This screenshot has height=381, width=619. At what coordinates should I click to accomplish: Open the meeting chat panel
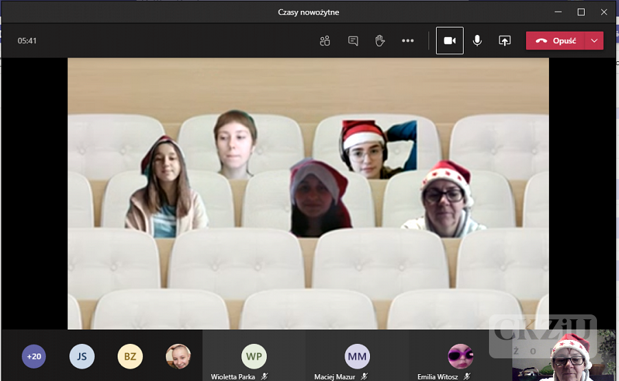353,41
